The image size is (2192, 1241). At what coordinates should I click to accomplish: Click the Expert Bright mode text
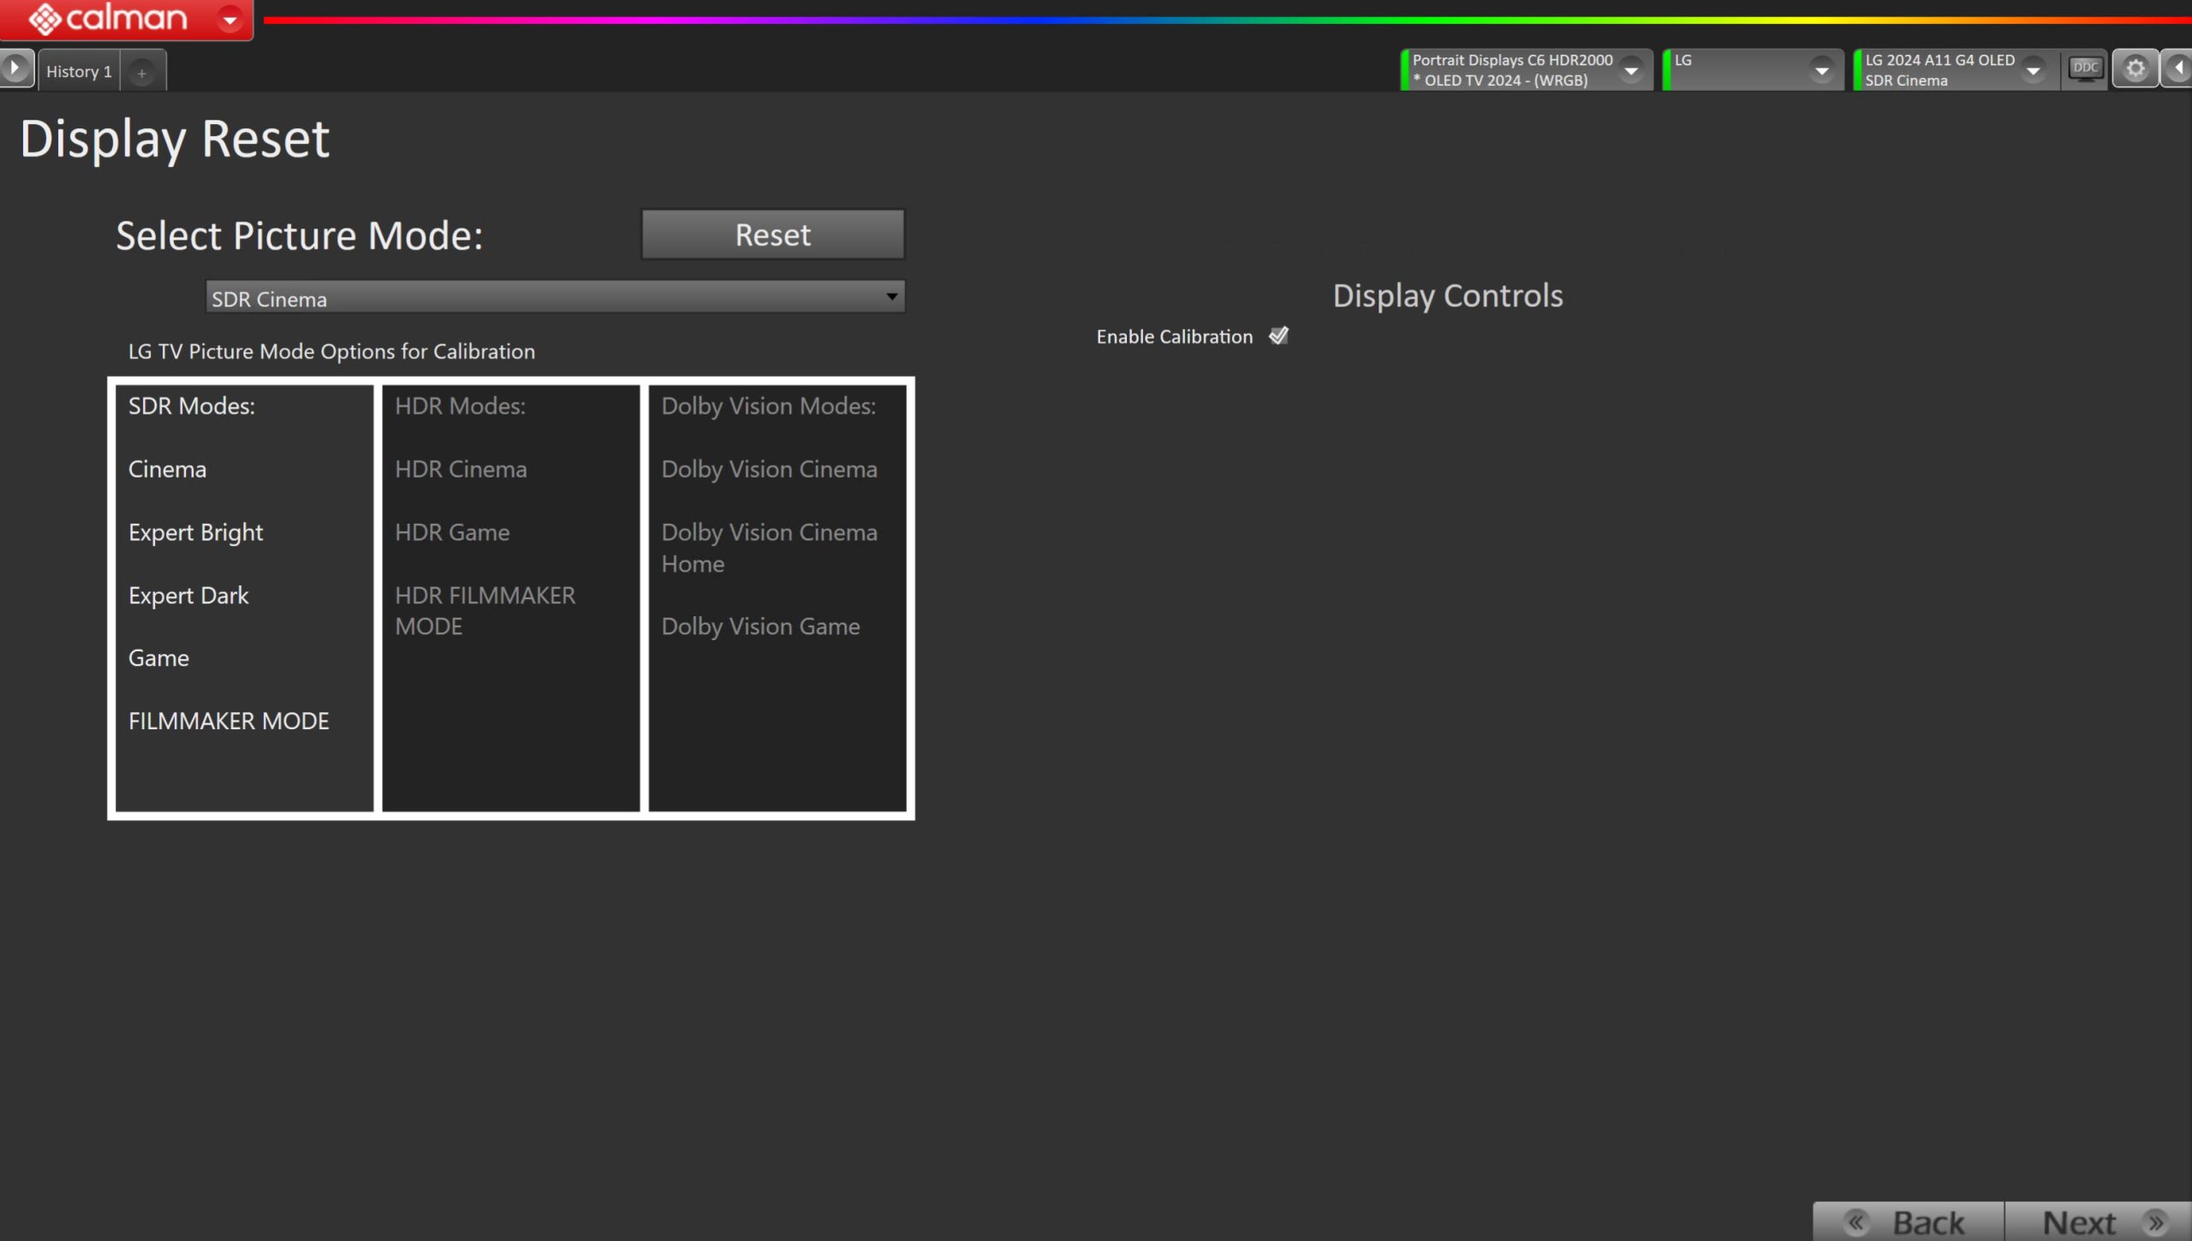coord(195,532)
